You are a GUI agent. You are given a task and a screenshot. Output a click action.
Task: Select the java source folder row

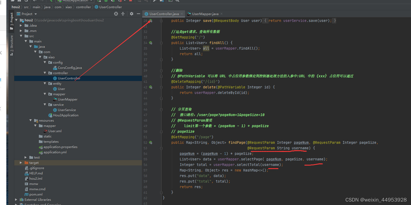coord(78,47)
